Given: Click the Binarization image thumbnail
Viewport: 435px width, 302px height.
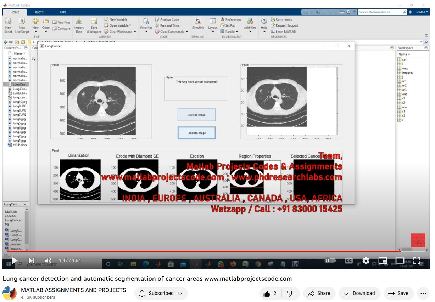Looking at the screenshot, I should pyautogui.click(x=80, y=180).
